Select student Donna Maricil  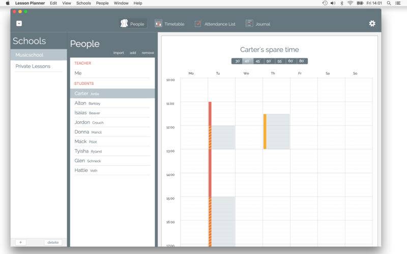[88, 132]
